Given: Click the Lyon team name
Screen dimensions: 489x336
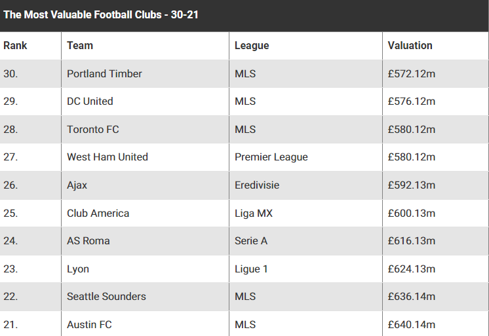Looking at the screenshot, I should (78, 269).
